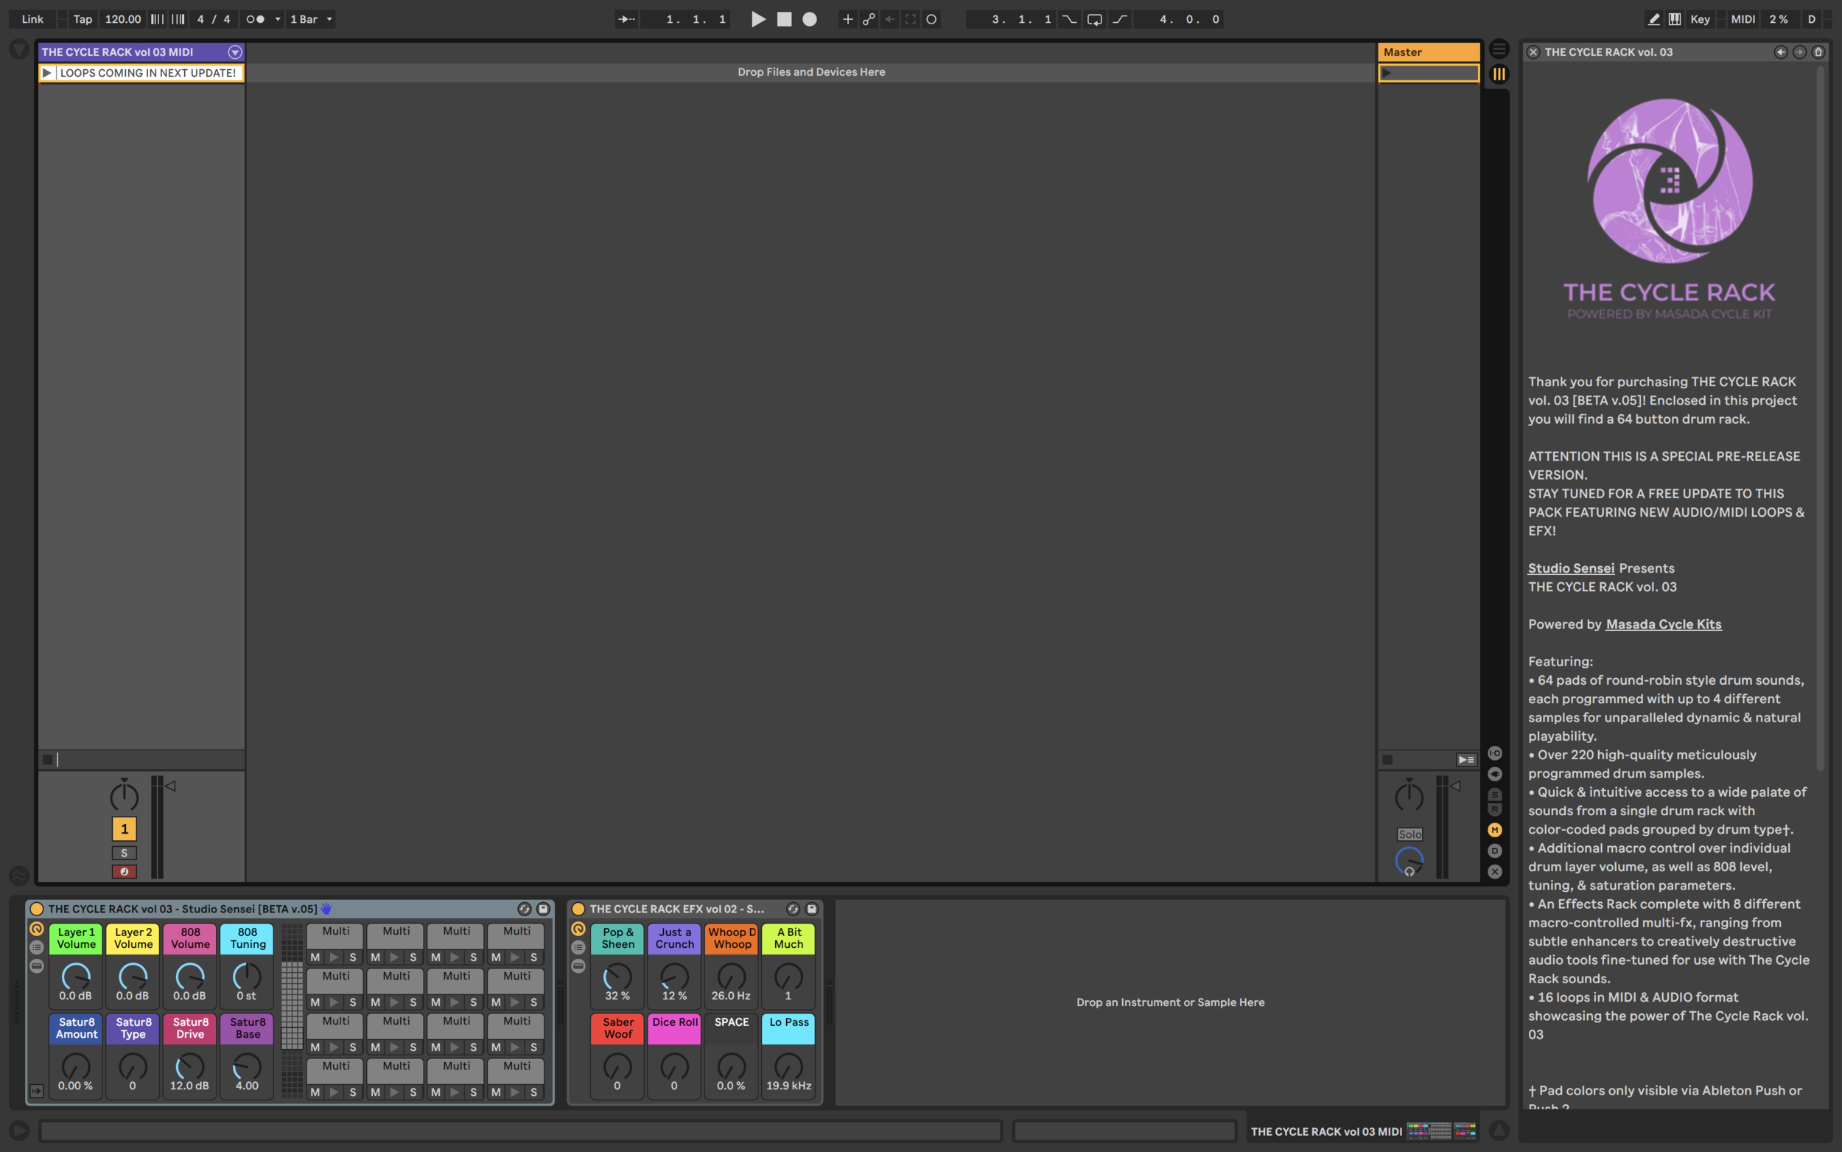Toggle the Follow playback button
The width and height of the screenshot is (1842, 1152).
pos(626,19)
